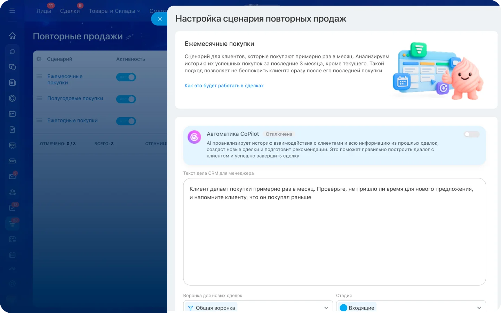
Task: Open the calendar icon in left sidebar
Action: pos(12,113)
